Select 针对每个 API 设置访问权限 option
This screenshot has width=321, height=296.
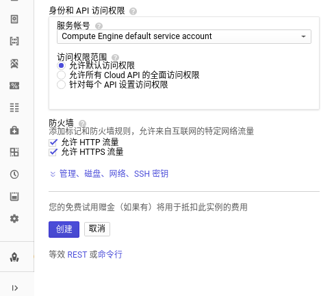click(x=61, y=84)
